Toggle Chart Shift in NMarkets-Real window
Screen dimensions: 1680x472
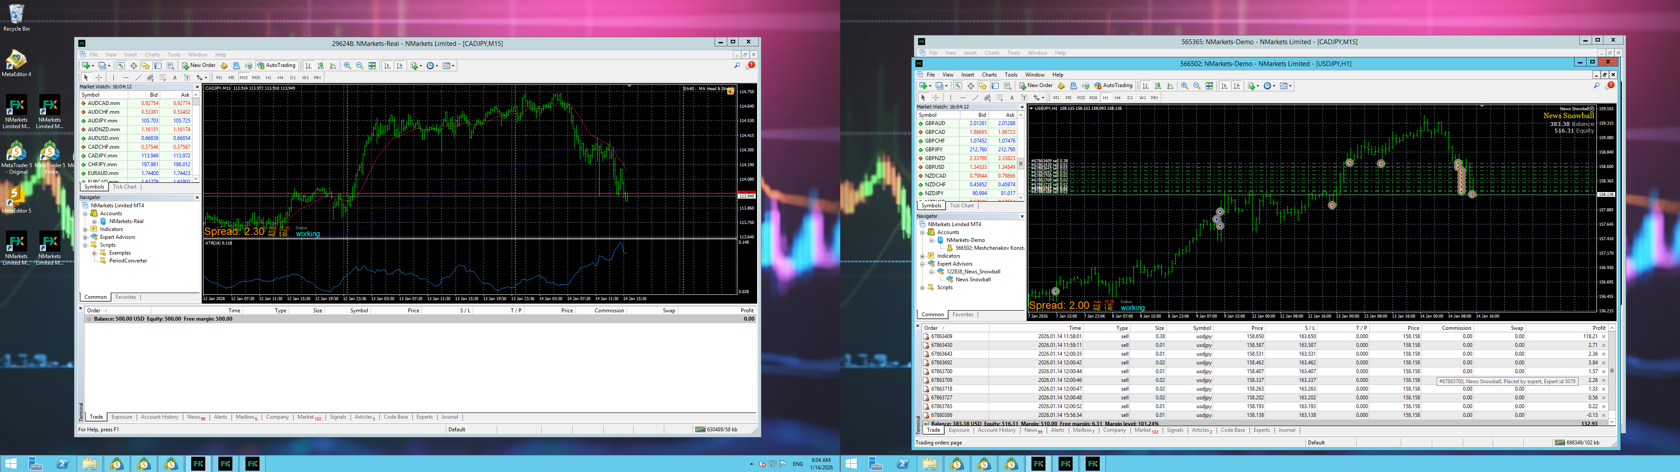400,66
